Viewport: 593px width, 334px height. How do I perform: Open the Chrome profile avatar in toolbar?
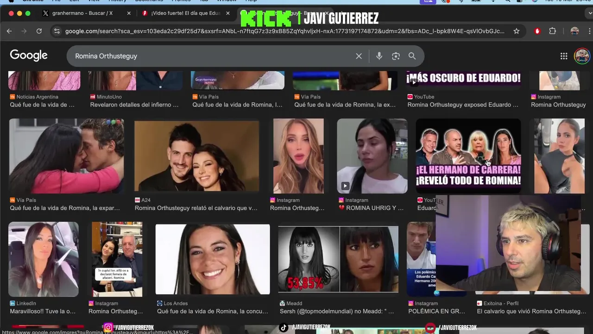574,31
